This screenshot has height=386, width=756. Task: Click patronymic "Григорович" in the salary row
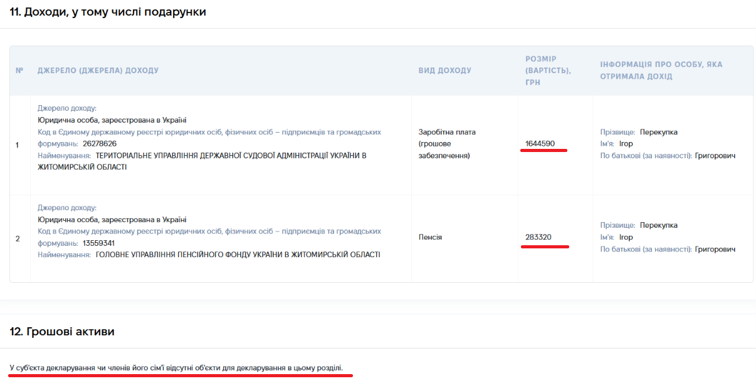(715, 155)
